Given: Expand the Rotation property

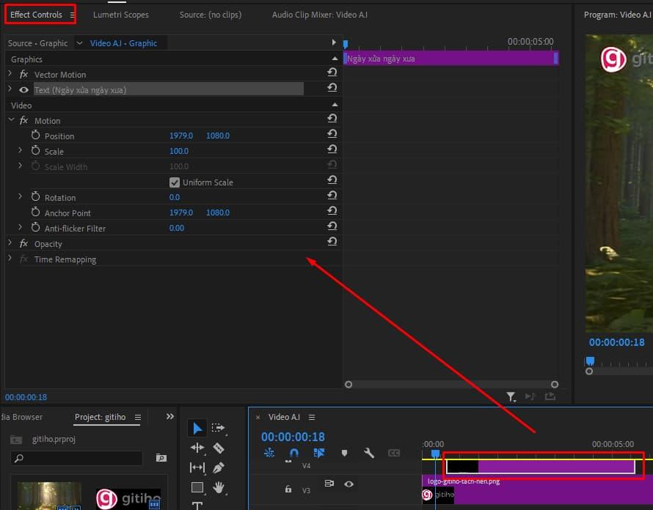Looking at the screenshot, I should pyautogui.click(x=19, y=196).
